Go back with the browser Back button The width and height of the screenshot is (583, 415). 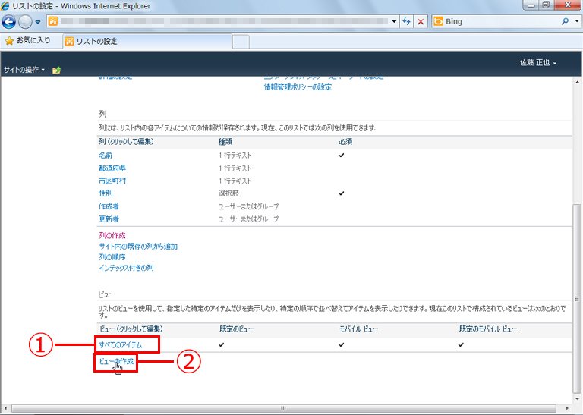click(8, 22)
